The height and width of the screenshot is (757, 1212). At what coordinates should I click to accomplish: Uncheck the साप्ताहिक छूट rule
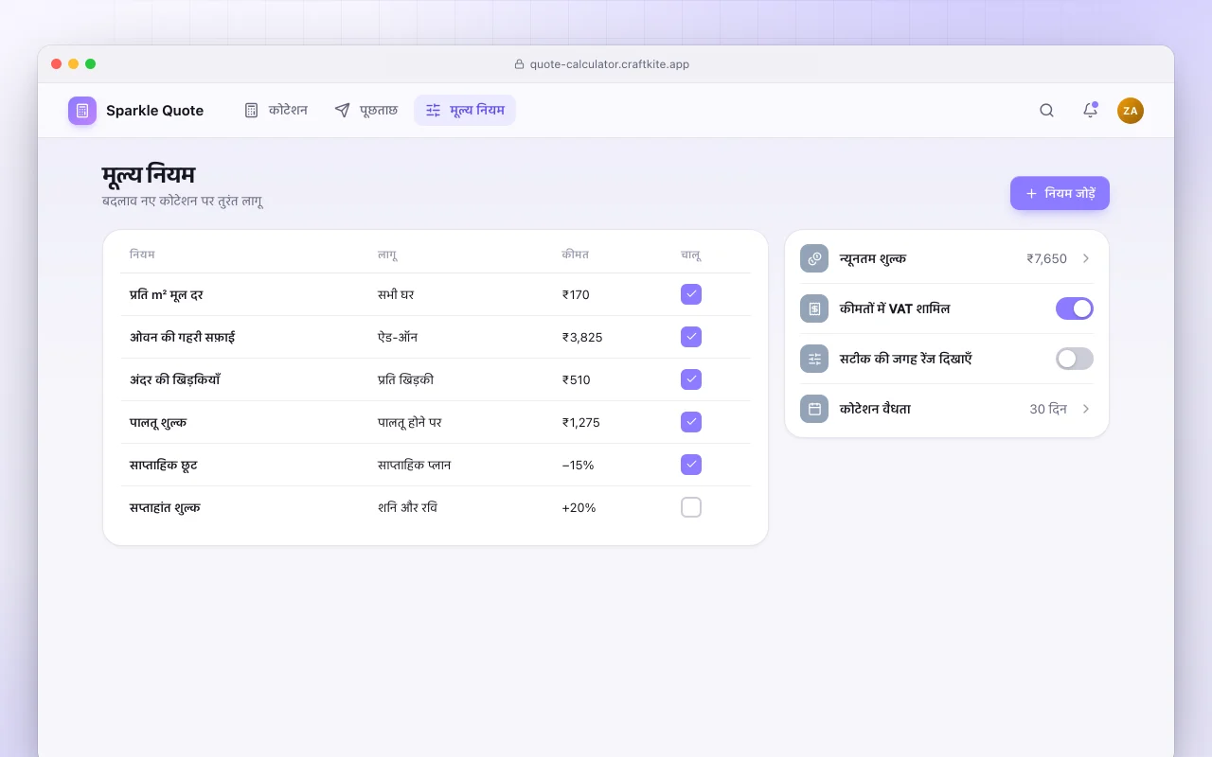(691, 465)
